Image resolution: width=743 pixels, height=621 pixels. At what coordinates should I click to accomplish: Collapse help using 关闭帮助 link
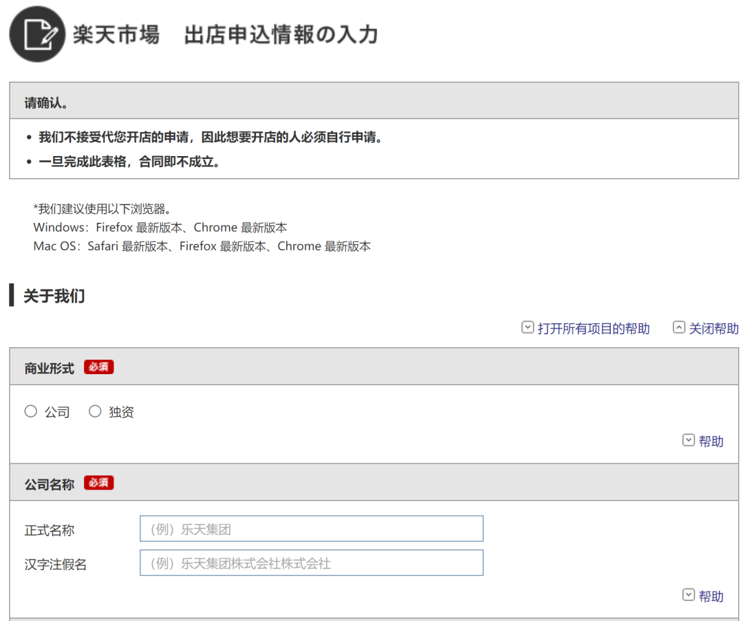[x=713, y=328]
